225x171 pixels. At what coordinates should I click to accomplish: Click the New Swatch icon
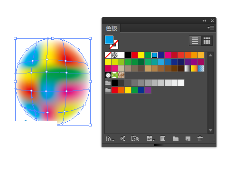click(188, 139)
